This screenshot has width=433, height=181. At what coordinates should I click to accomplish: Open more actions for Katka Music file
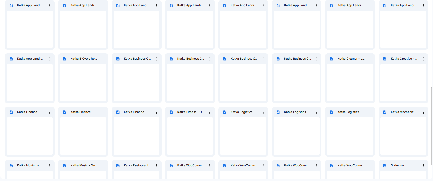(103, 166)
